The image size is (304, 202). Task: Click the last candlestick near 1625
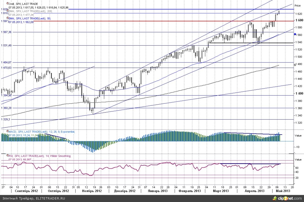click(x=279, y=12)
